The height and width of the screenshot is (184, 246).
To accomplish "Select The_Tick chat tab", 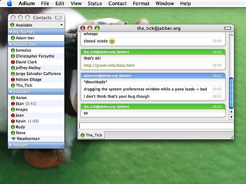I will 91,135.
